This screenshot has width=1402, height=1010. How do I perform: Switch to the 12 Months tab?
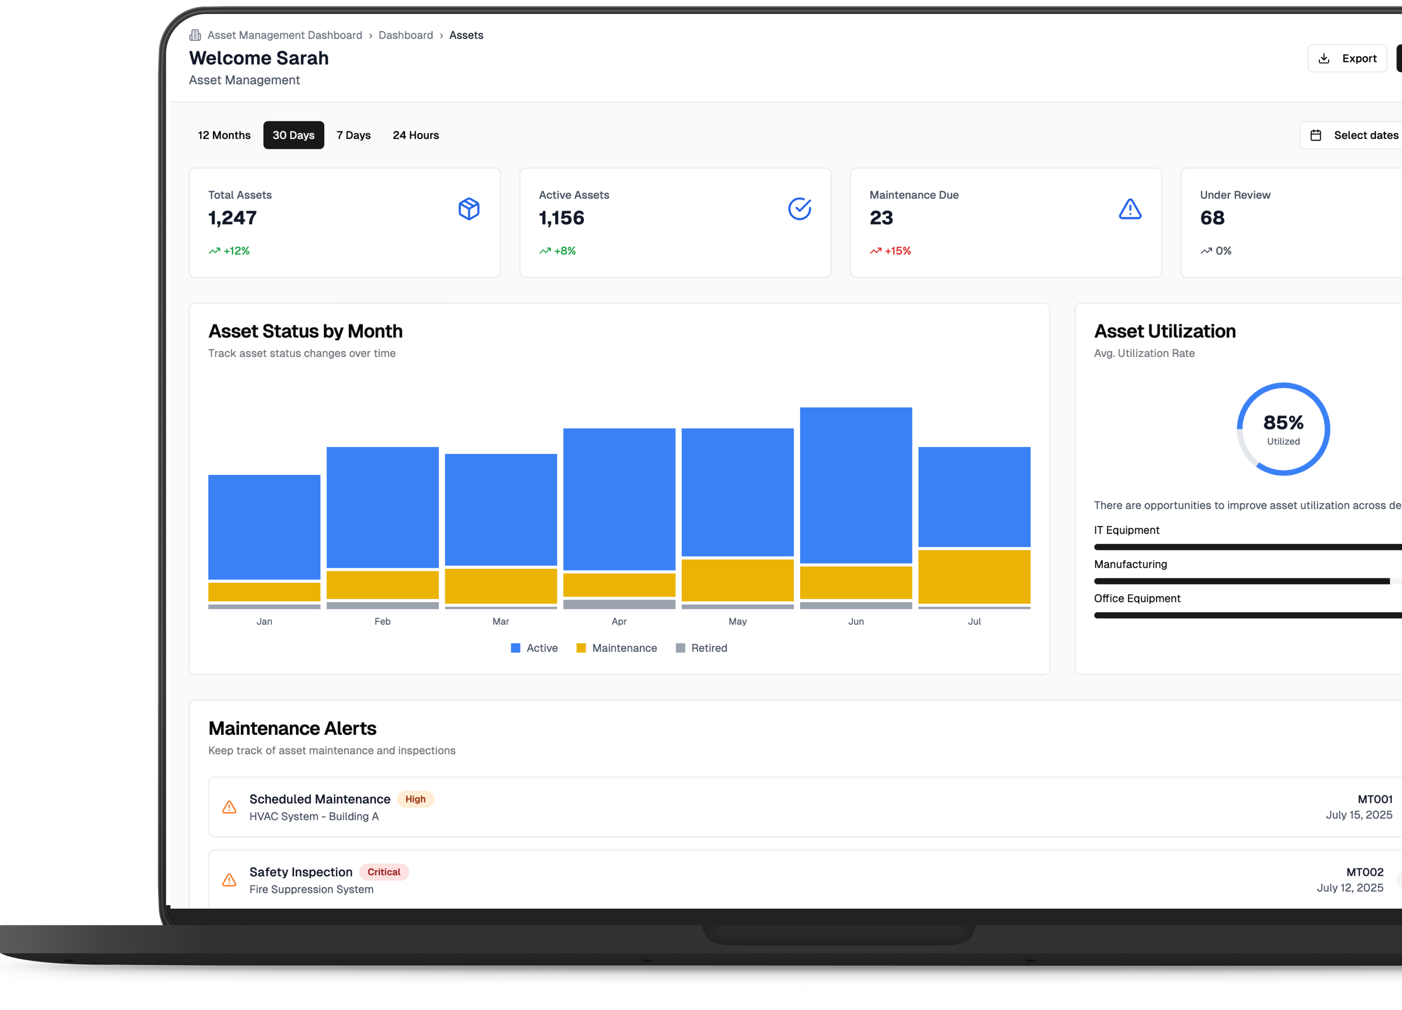point(224,135)
